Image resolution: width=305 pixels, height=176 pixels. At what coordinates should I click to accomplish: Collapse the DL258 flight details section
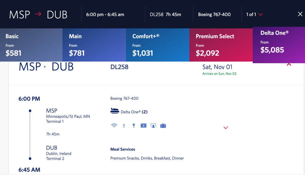(x=289, y=64)
